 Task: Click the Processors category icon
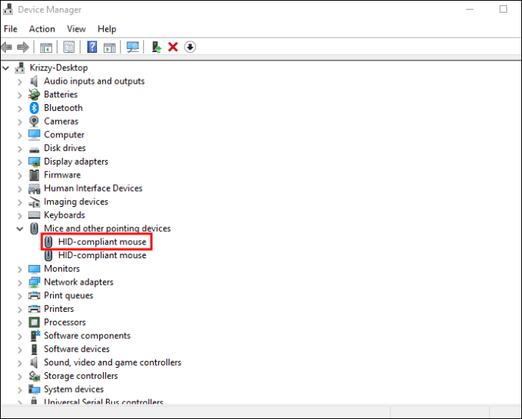click(x=34, y=322)
